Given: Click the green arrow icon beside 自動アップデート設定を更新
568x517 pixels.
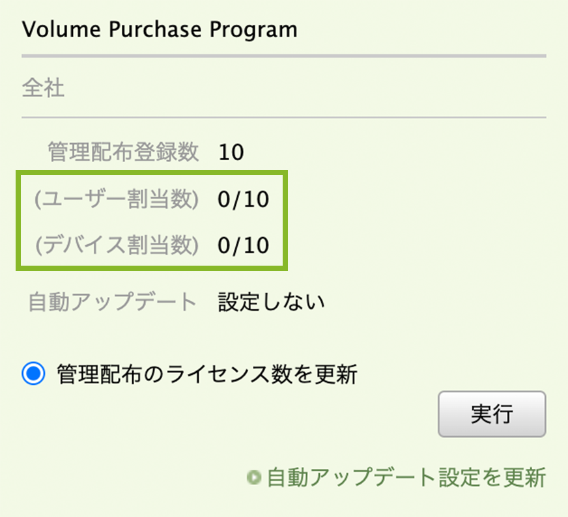Looking at the screenshot, I should [x=253, y=478].
